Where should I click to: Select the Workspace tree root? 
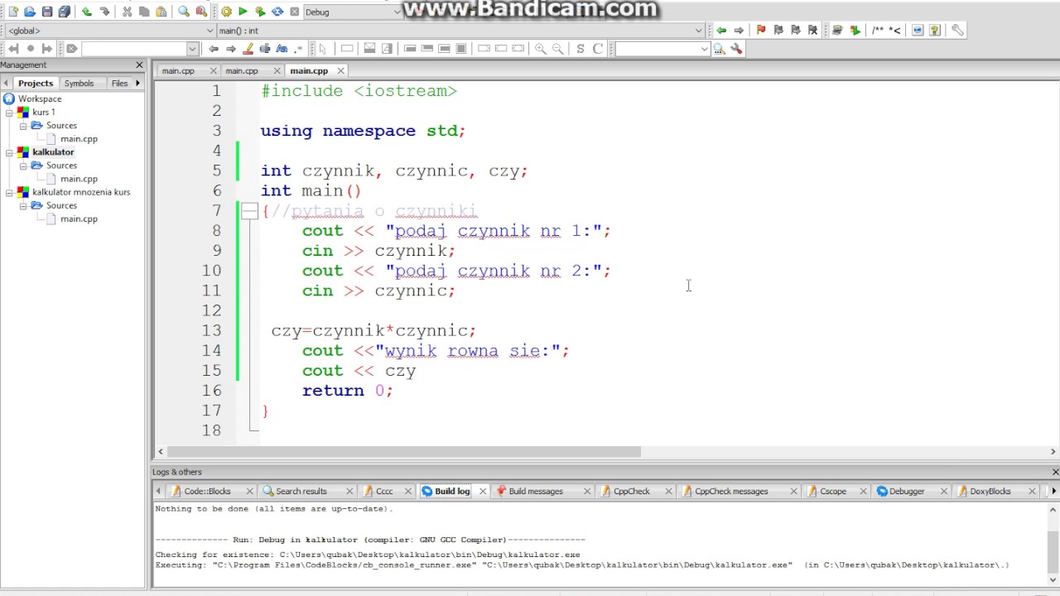click(40, 99)
